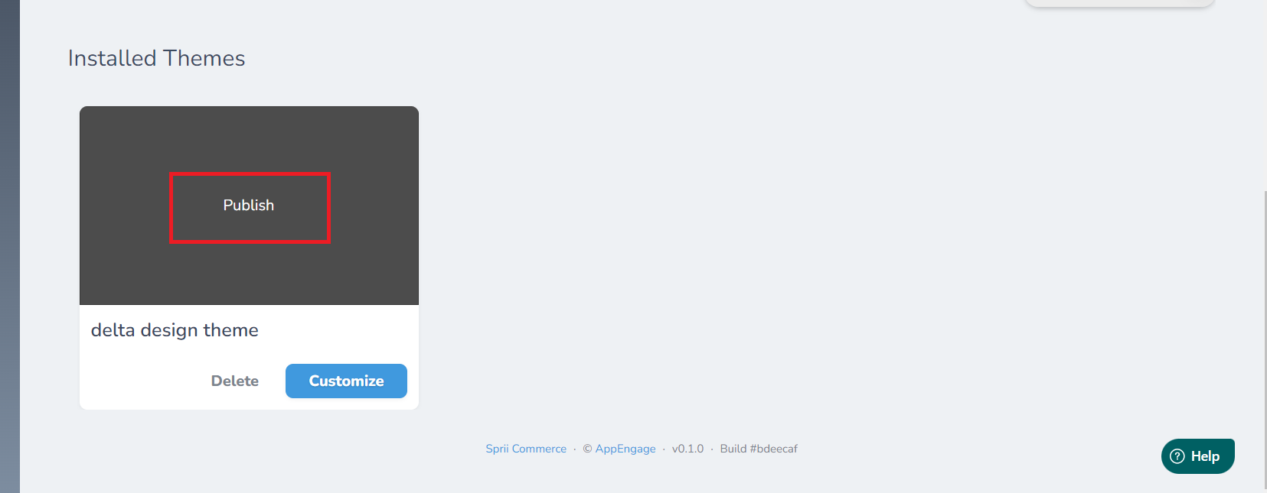Follow the AppEngage footer link
This screenshot has height=493, width=1267.
tap(625, 449)
